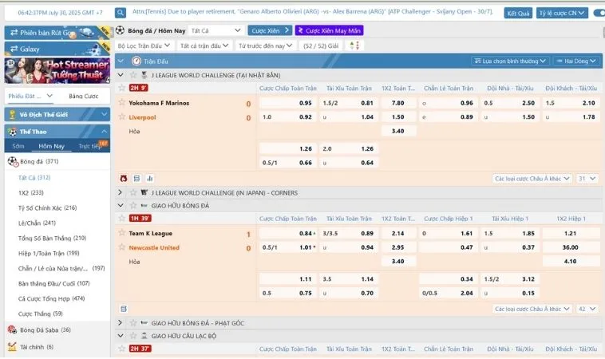Open the Hai Dòng layout dropdown
The width and height of the screenshot is (605, 359).
click(x=575, y=61)
